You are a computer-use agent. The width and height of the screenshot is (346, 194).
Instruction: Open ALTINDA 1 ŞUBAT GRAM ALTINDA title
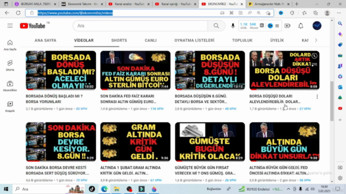pos(130,170)
